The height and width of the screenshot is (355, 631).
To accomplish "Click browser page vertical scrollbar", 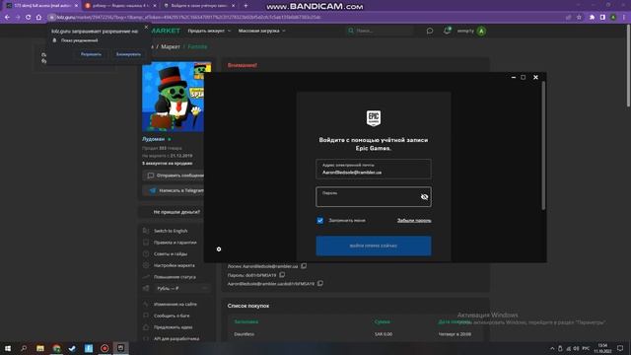I will (x=628, y=66).
